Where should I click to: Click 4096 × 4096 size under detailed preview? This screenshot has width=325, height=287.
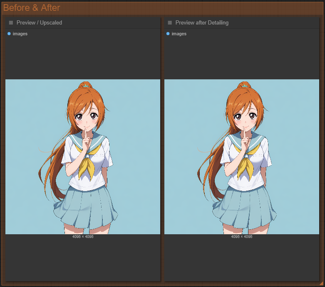click(242, 236)
